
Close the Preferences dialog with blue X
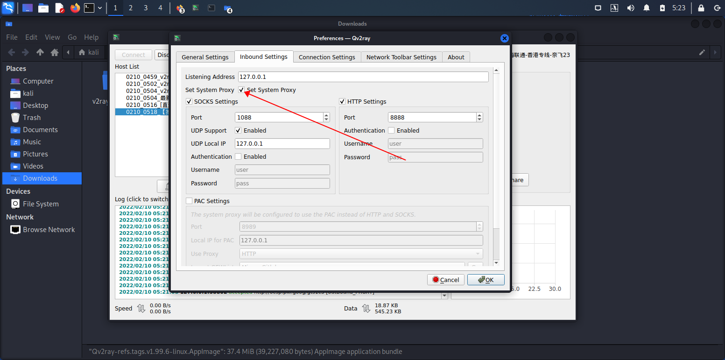[x=504, y=38]
